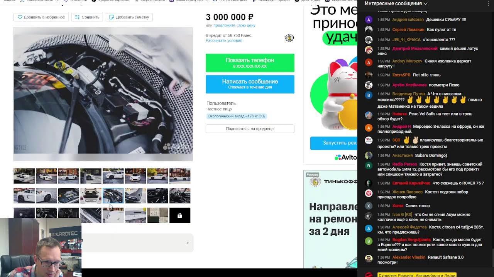
Task: Click the Реклама label on the Tinkoff ad
Action: (312, 175)
